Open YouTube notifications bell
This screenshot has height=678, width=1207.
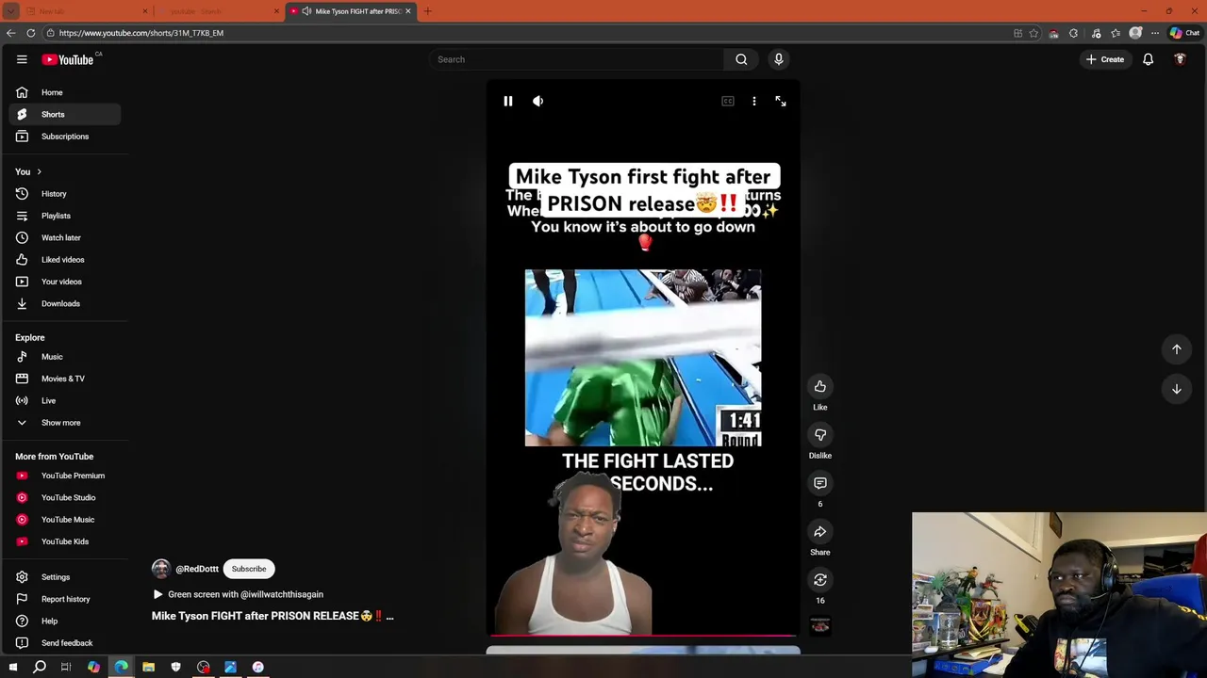tap(1149, 59)
